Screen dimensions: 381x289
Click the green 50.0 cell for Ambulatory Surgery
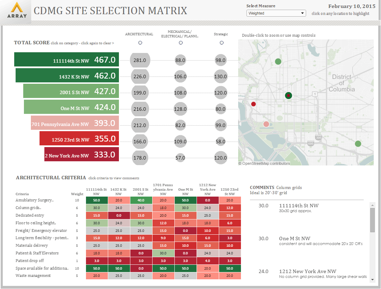96,200
